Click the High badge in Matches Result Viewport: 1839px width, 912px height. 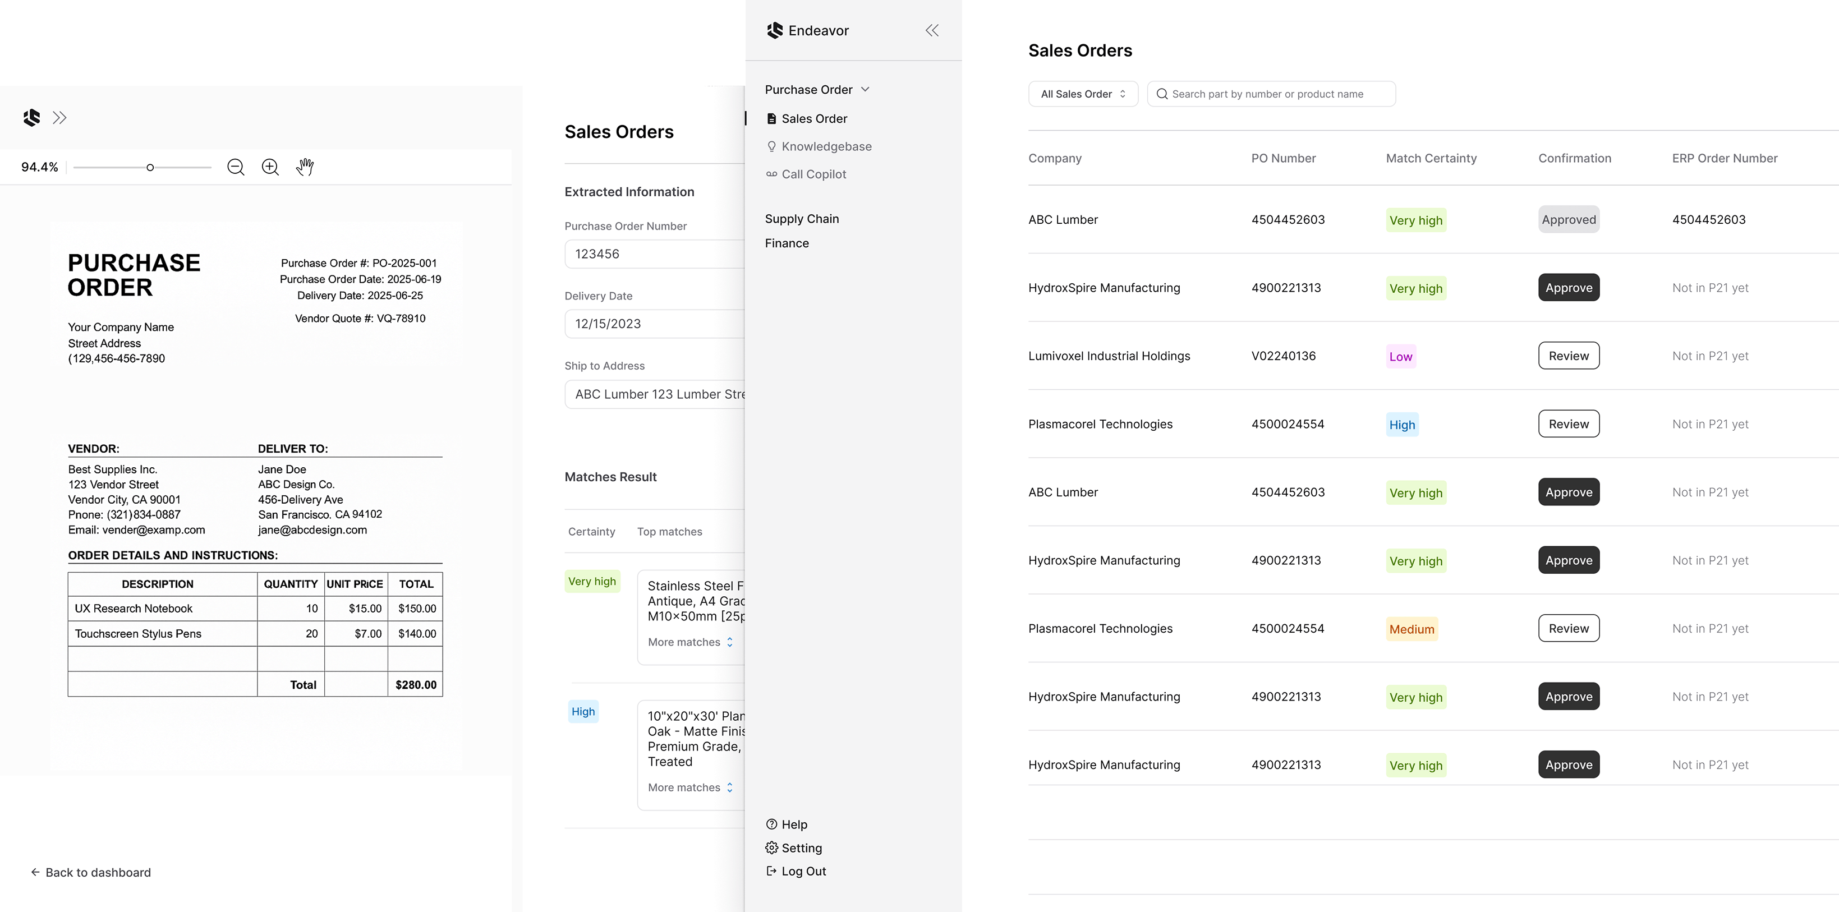pos(582,711)
